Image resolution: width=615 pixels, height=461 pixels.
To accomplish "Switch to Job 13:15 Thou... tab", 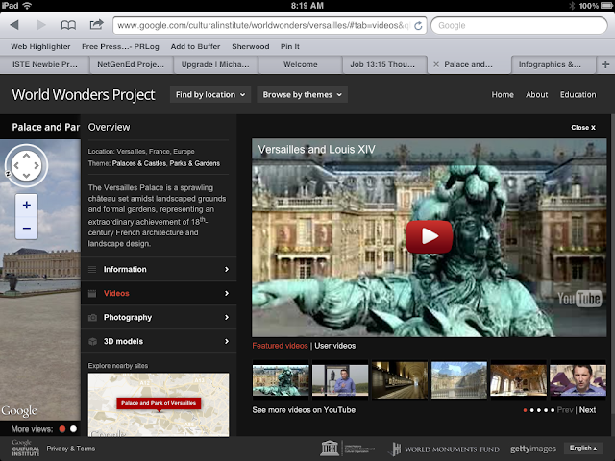I will (x=382, y=64).
